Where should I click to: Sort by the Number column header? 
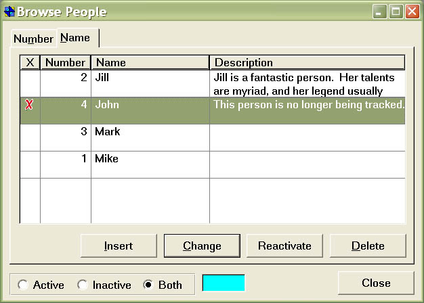pos(65,63)
